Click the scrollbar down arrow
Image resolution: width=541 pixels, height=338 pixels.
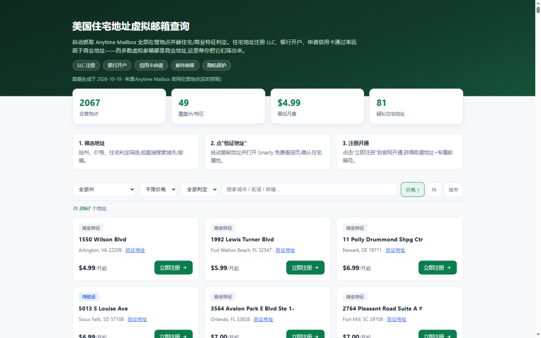pyautogui.click(x=538, y=335)
